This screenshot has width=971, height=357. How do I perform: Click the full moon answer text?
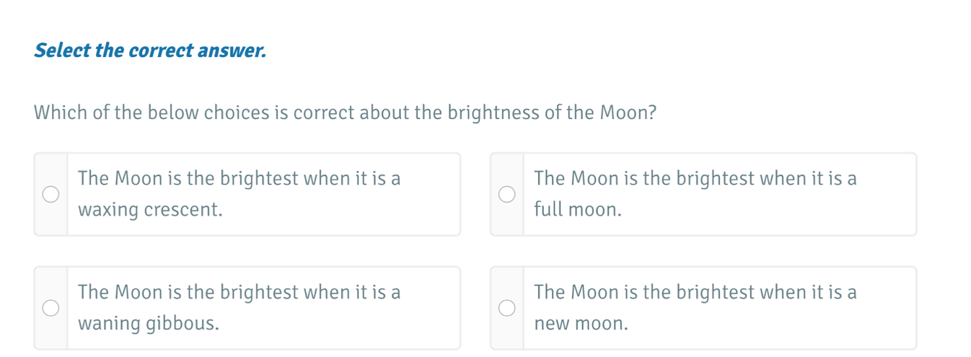tap(695, 178)
